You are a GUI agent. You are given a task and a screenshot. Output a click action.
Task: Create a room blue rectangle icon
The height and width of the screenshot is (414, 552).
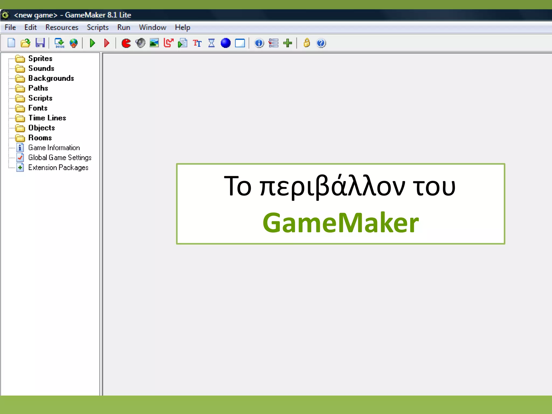click(x=240, y=43)
